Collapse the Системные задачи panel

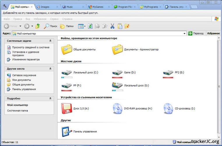click(x=50, y=41)
